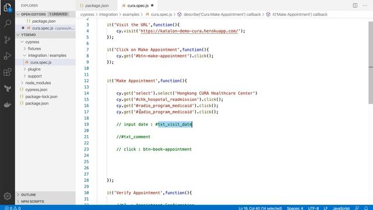This screenshot has height=210, width=373.
Task: Open notifications bell in status bar
Action: click(x=366, y=208)
